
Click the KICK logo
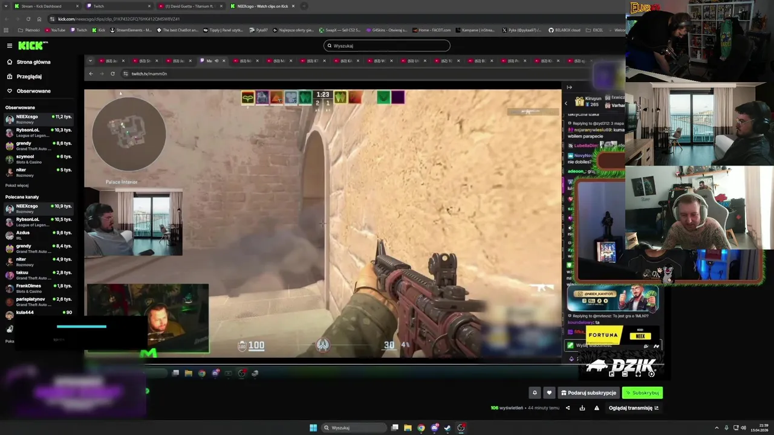33,45
